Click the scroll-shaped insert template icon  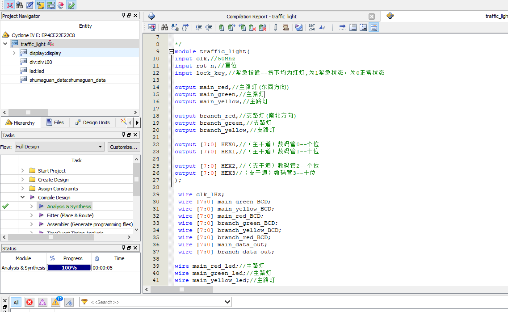point(286,27)
